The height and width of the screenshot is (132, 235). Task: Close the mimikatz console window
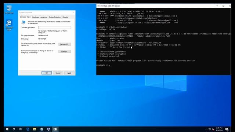230,6
